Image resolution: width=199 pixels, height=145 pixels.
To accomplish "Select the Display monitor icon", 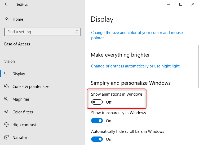I will tap(7, 74).
